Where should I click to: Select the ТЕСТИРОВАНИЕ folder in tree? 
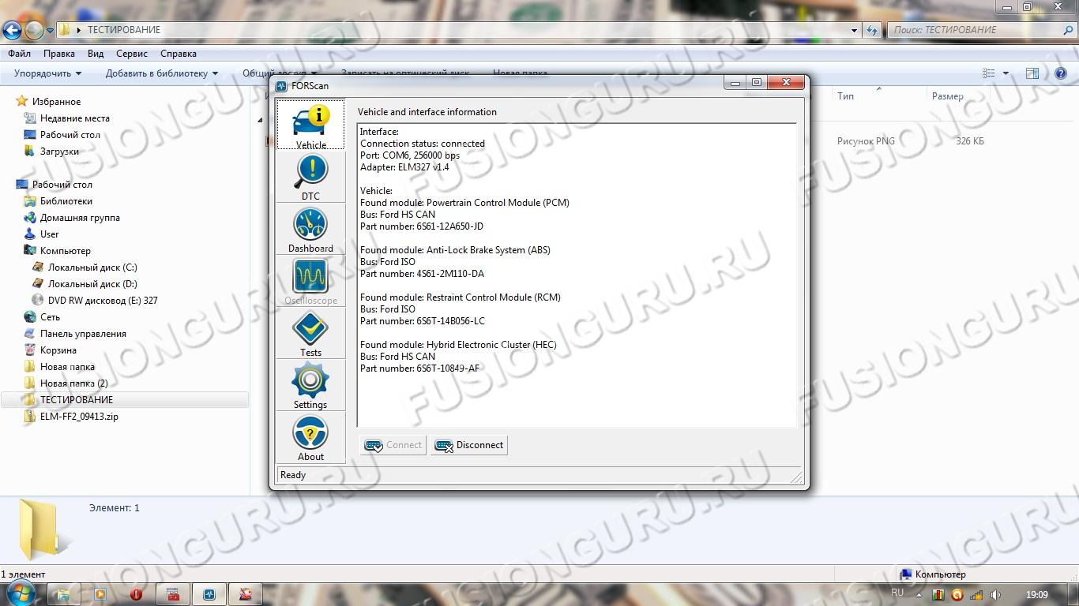[77, 400]
